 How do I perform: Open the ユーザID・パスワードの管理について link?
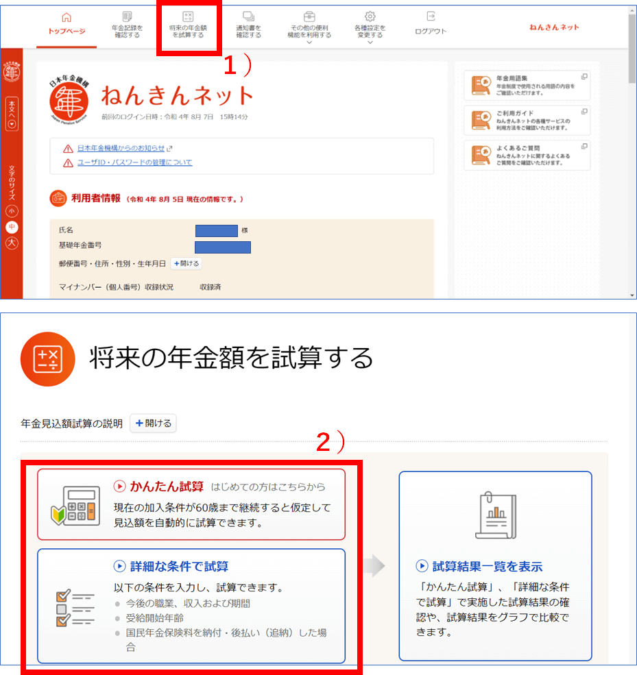click(x=135, y=162)
